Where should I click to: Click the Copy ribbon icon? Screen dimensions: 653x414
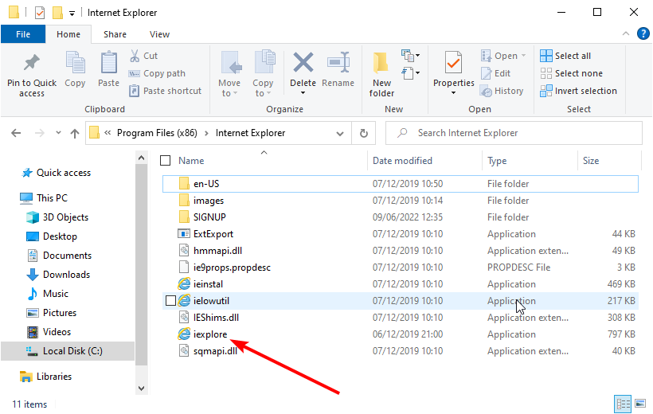(x=76, y=63)
